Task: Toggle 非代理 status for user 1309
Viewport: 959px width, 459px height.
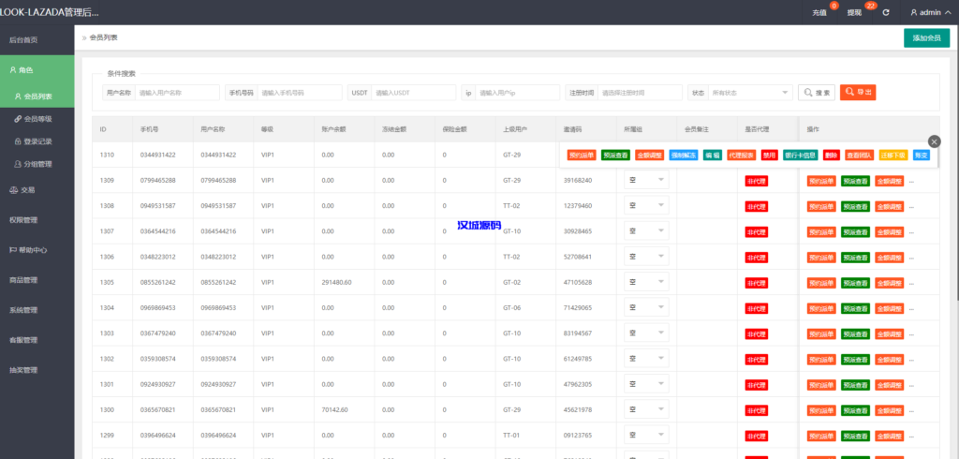Action: [x=757, y=180]
